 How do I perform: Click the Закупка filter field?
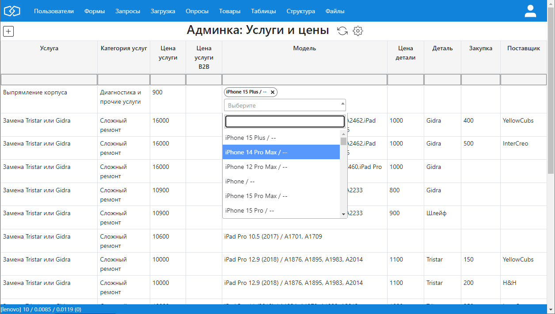[480, 79]
